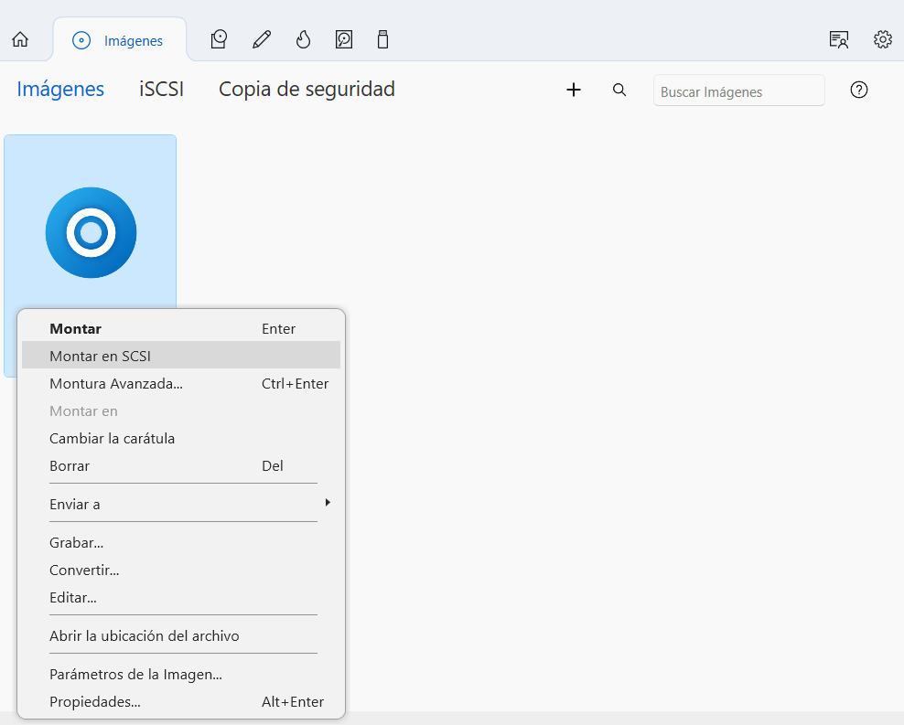Select the Imágenes section heading

(x=60, y=90)
